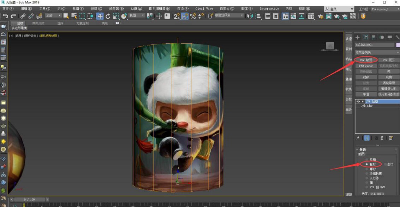Click the Mirror tool icon

point(250,16)
